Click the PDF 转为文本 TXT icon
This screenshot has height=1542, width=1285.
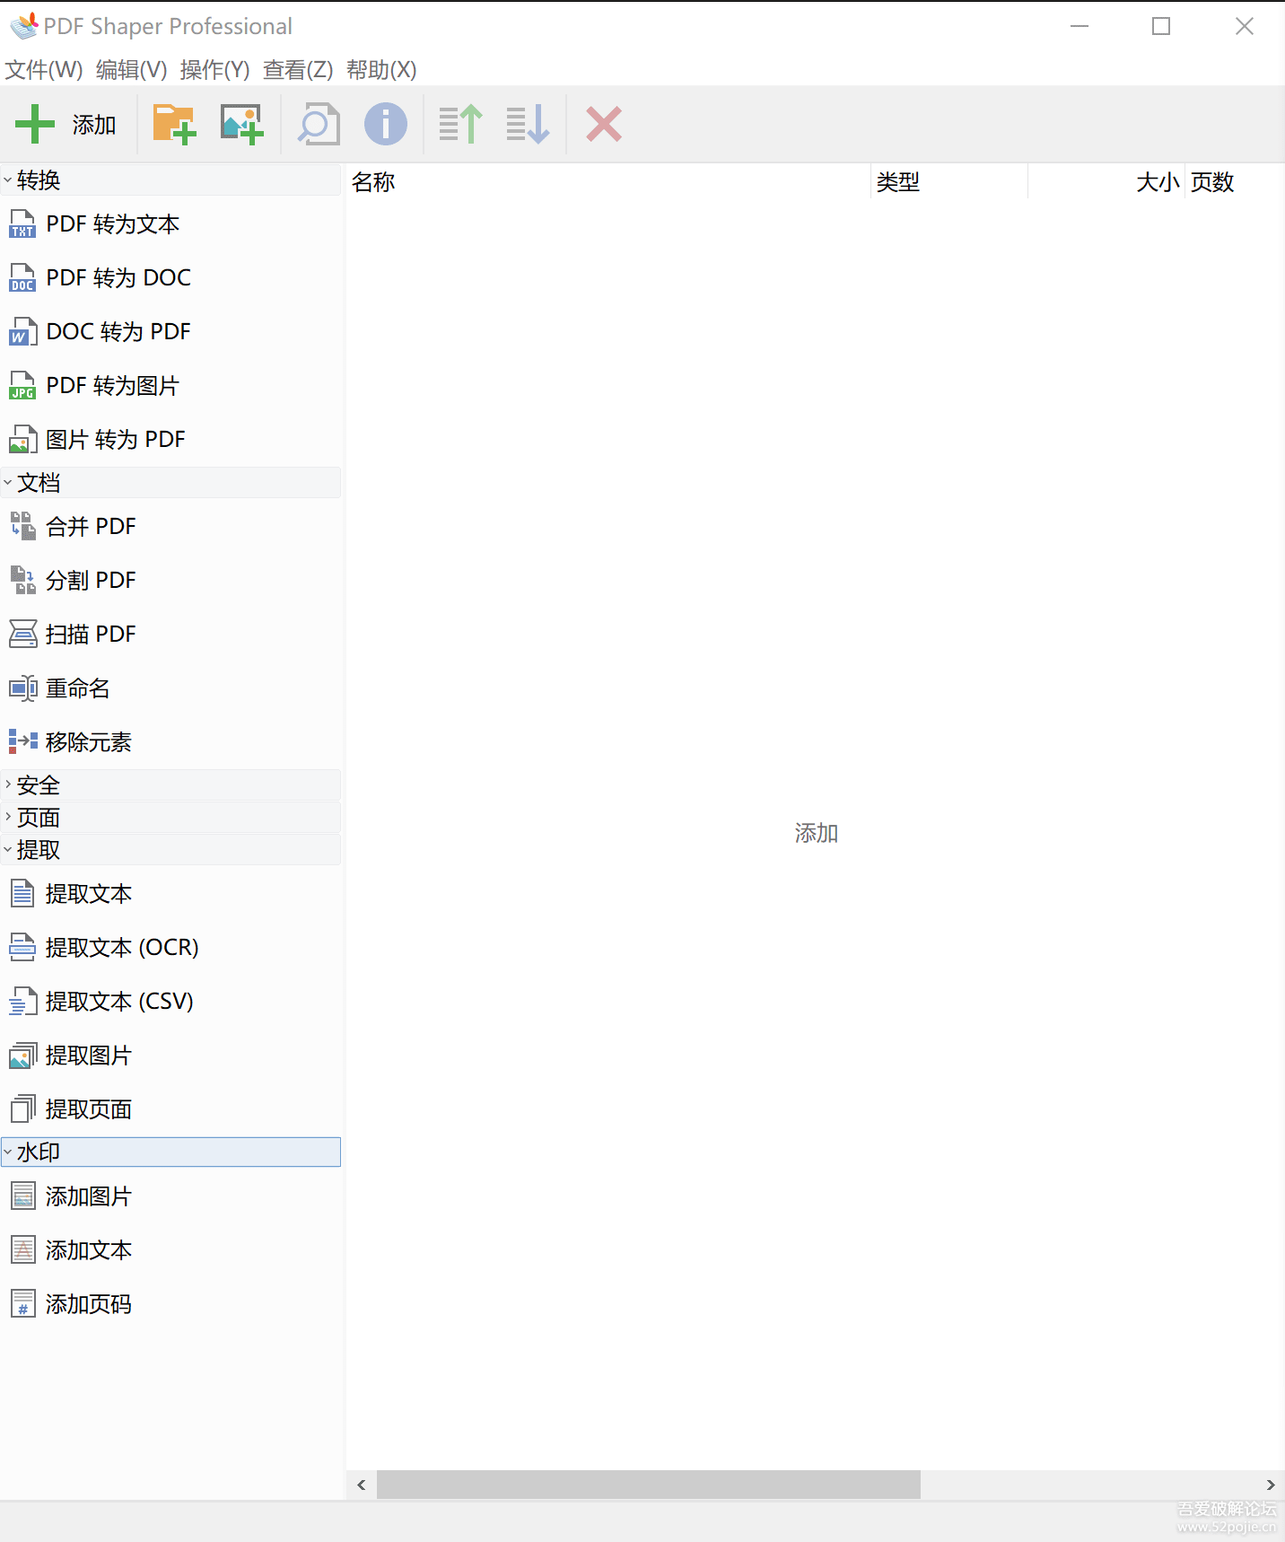[x=22, y=223]
